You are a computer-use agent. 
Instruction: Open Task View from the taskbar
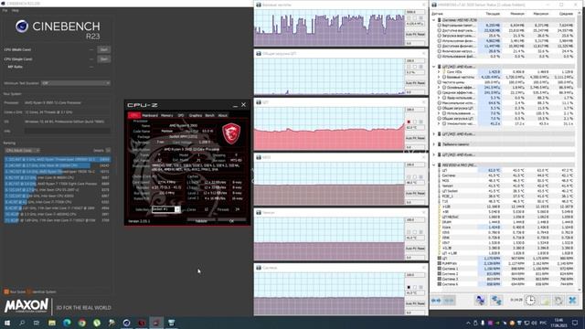[37, 323]
